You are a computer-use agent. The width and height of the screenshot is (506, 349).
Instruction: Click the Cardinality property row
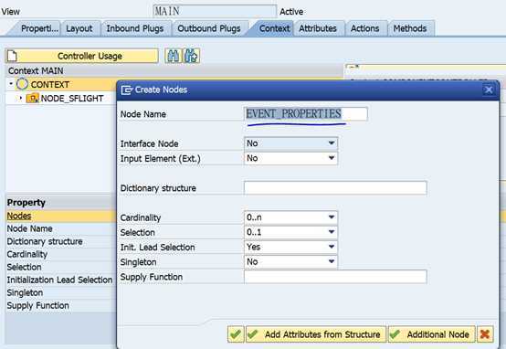tap(61, 254)
